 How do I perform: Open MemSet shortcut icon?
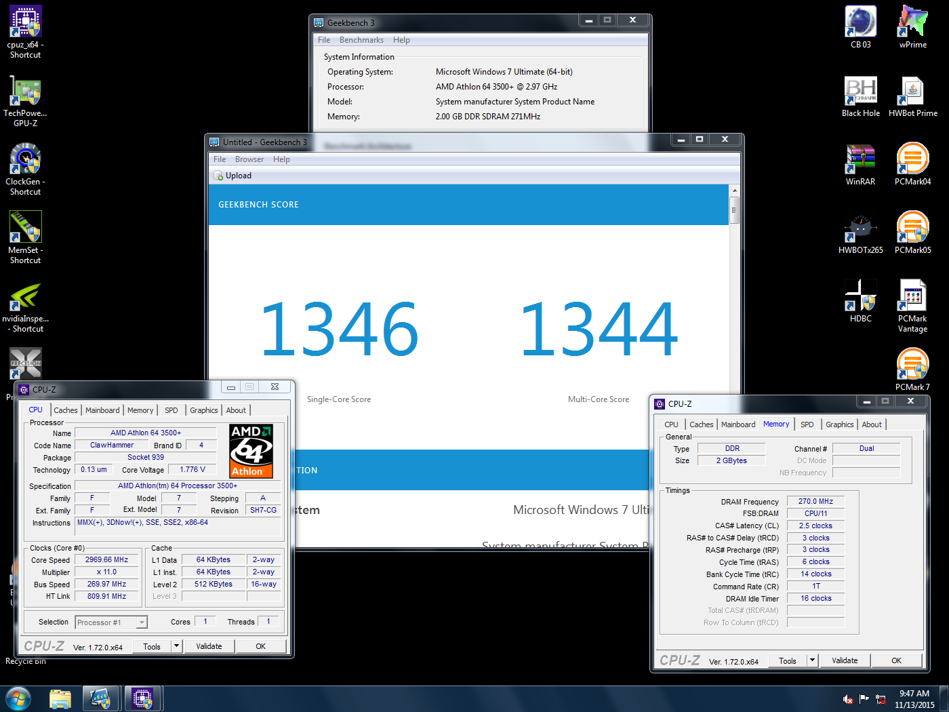(26, 237)
